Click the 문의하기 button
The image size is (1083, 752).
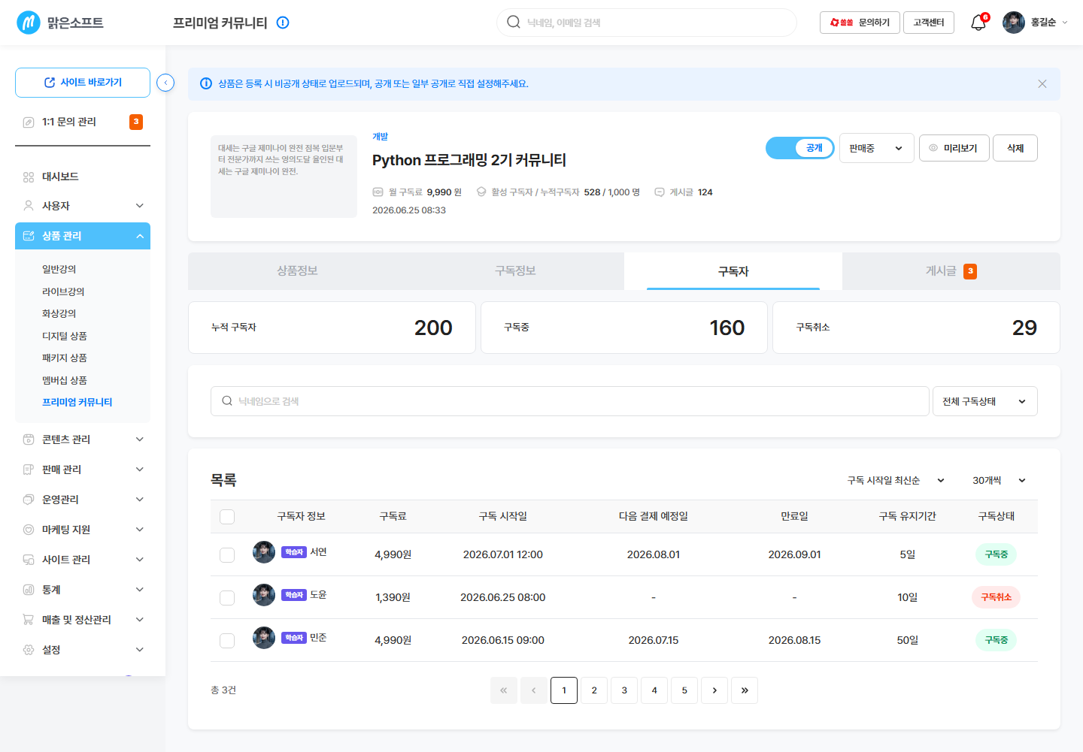[x=860, y=23]
